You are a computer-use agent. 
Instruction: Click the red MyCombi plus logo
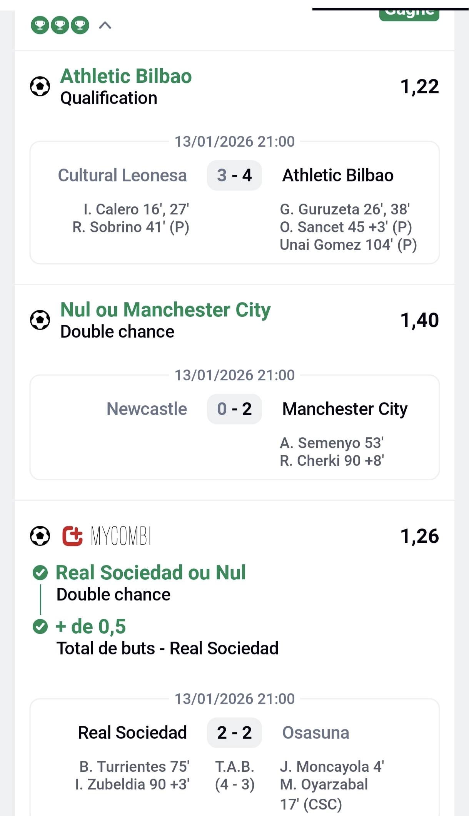(x=73, y=536)
